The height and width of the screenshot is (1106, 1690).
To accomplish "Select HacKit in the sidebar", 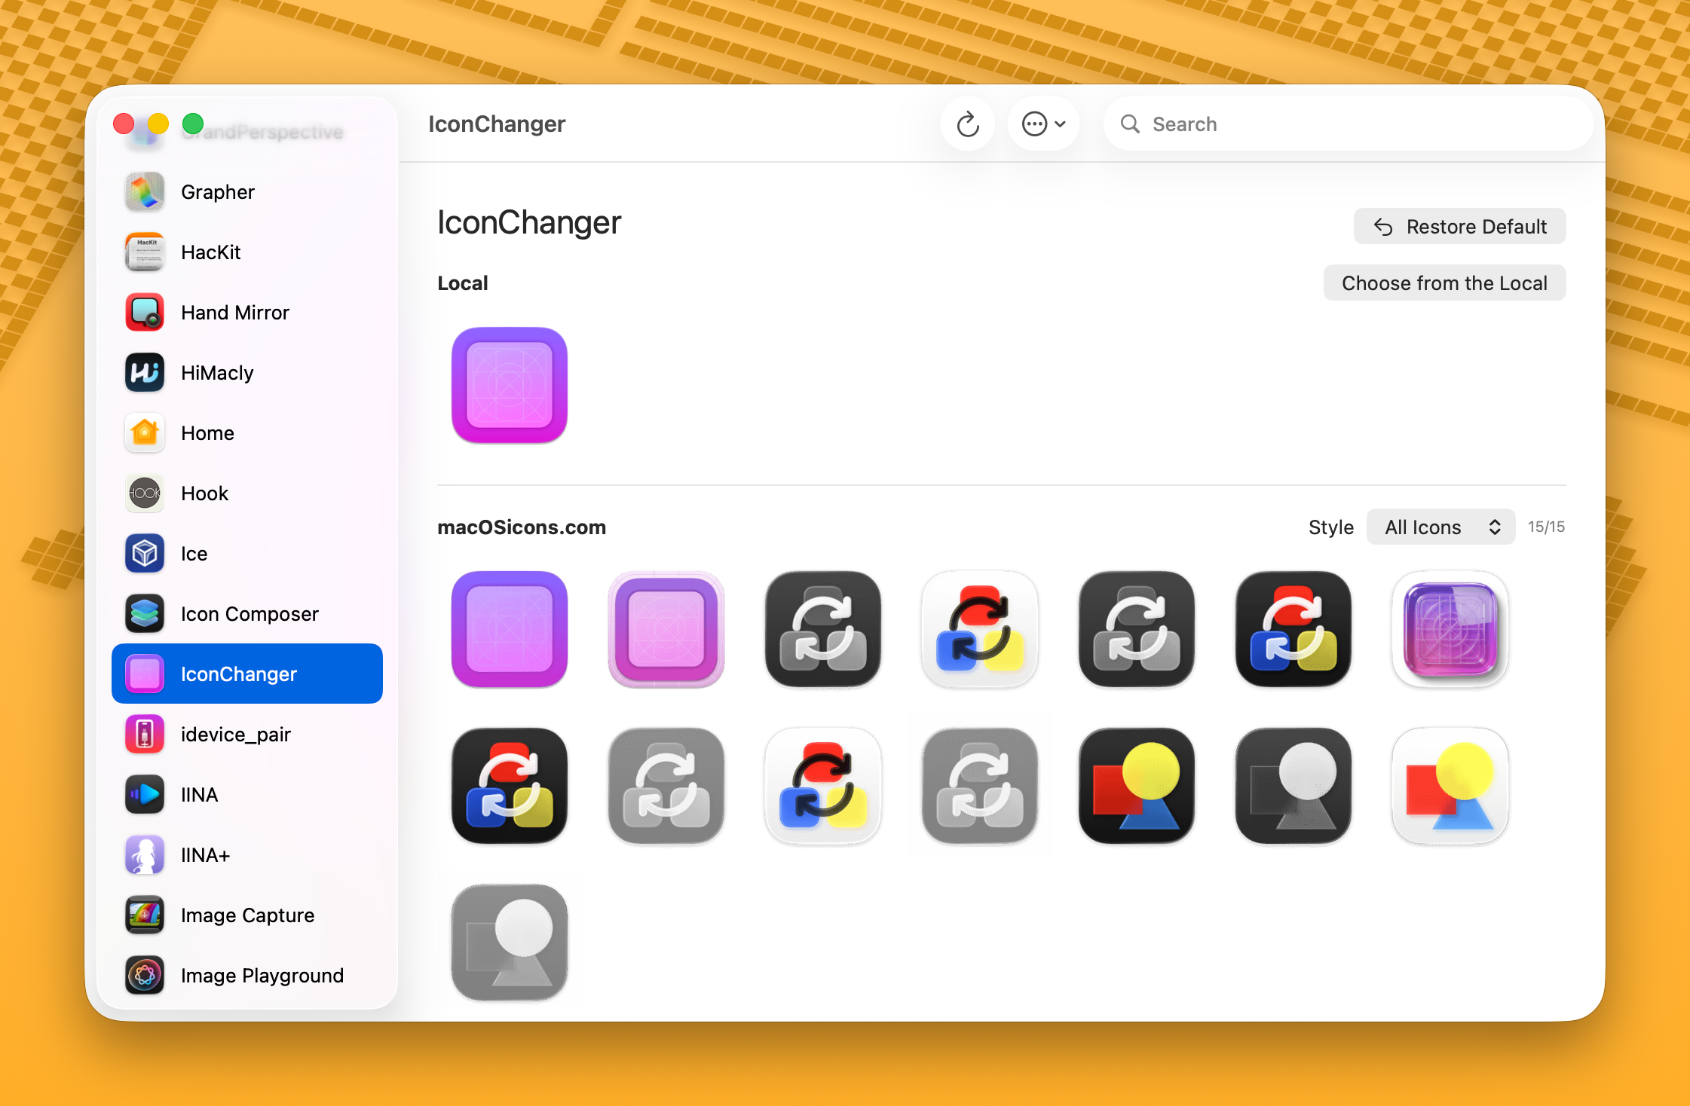I will [211, 252].
